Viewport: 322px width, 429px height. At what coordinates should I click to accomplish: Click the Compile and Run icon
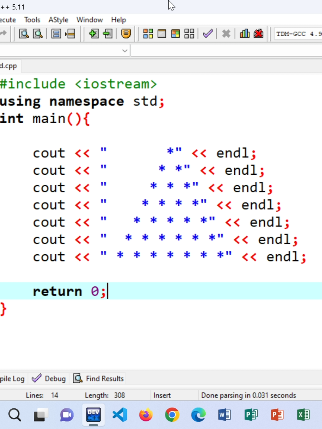click(176, 34)
